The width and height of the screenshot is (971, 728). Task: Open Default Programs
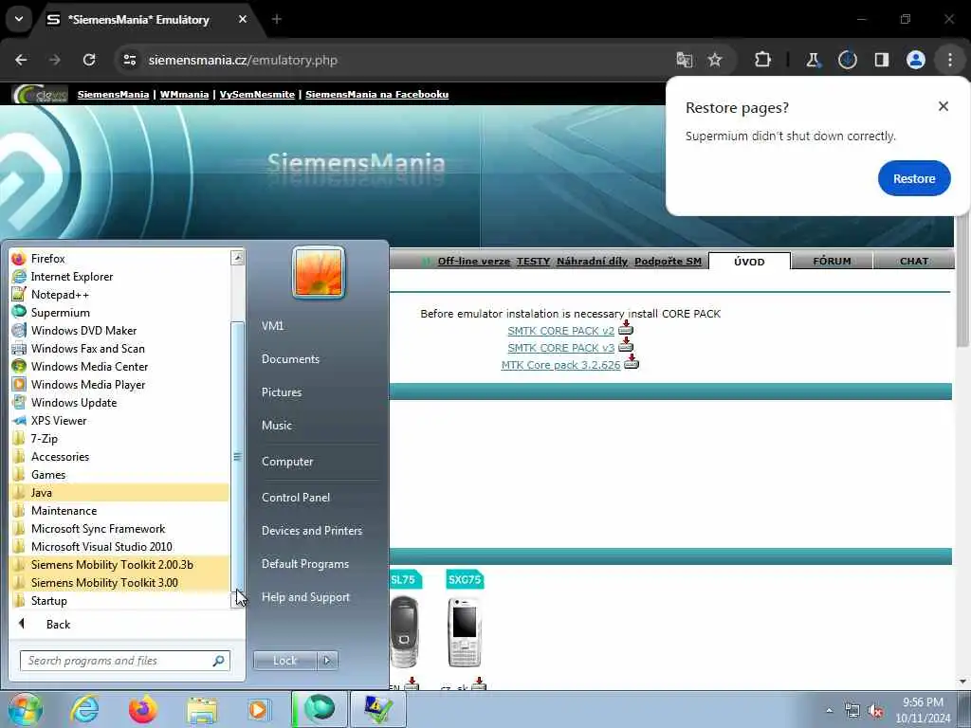pos(304,564)
